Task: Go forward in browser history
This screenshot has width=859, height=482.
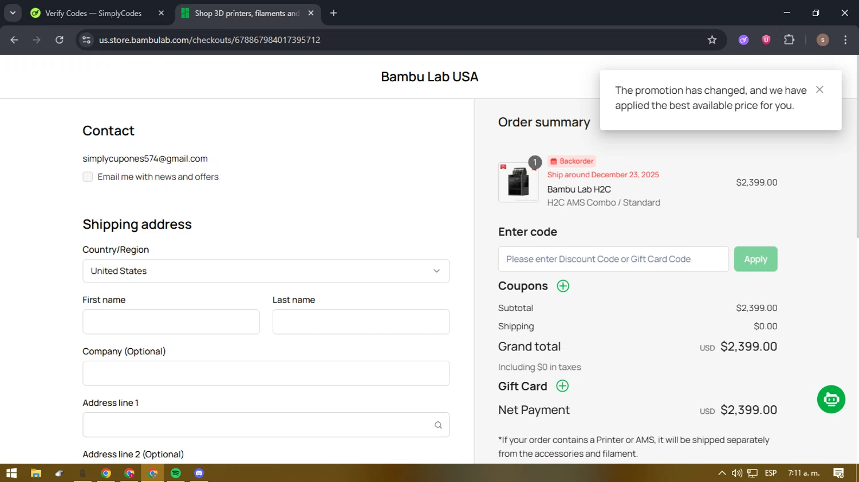Action: tap(37, 40)
